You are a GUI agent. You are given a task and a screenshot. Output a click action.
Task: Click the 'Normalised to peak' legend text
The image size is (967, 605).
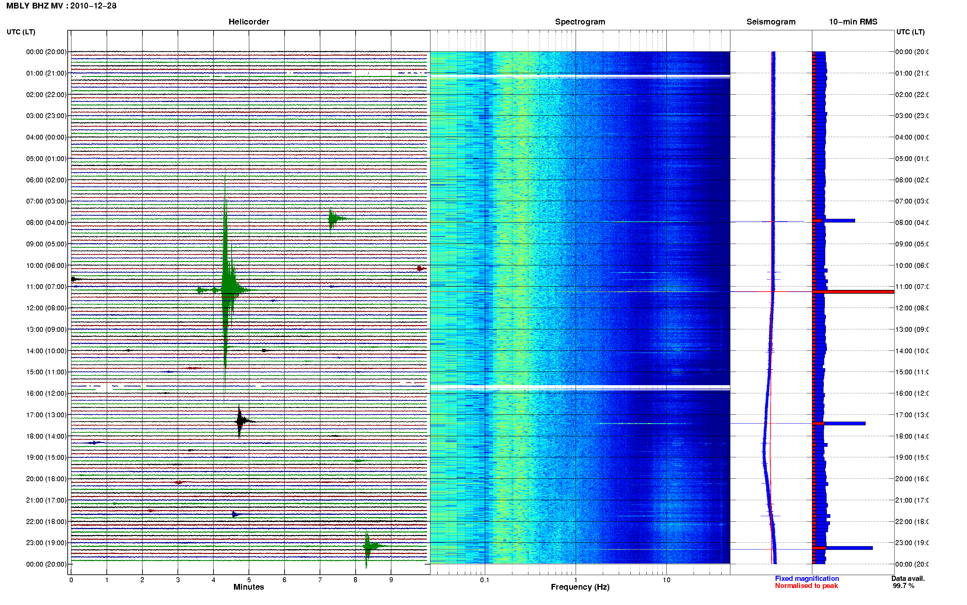(806, 586)
